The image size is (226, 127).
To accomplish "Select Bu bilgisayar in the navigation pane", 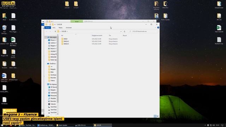I will 52,84.
